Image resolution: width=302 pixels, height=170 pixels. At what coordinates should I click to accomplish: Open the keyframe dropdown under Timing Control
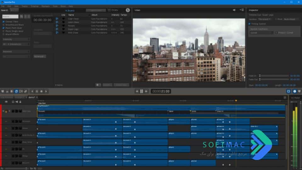coord(262,33)
